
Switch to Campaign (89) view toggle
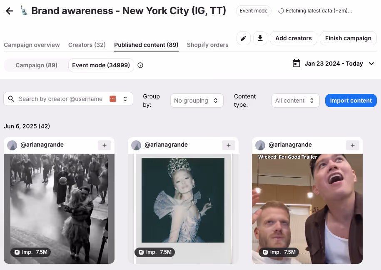37,65
